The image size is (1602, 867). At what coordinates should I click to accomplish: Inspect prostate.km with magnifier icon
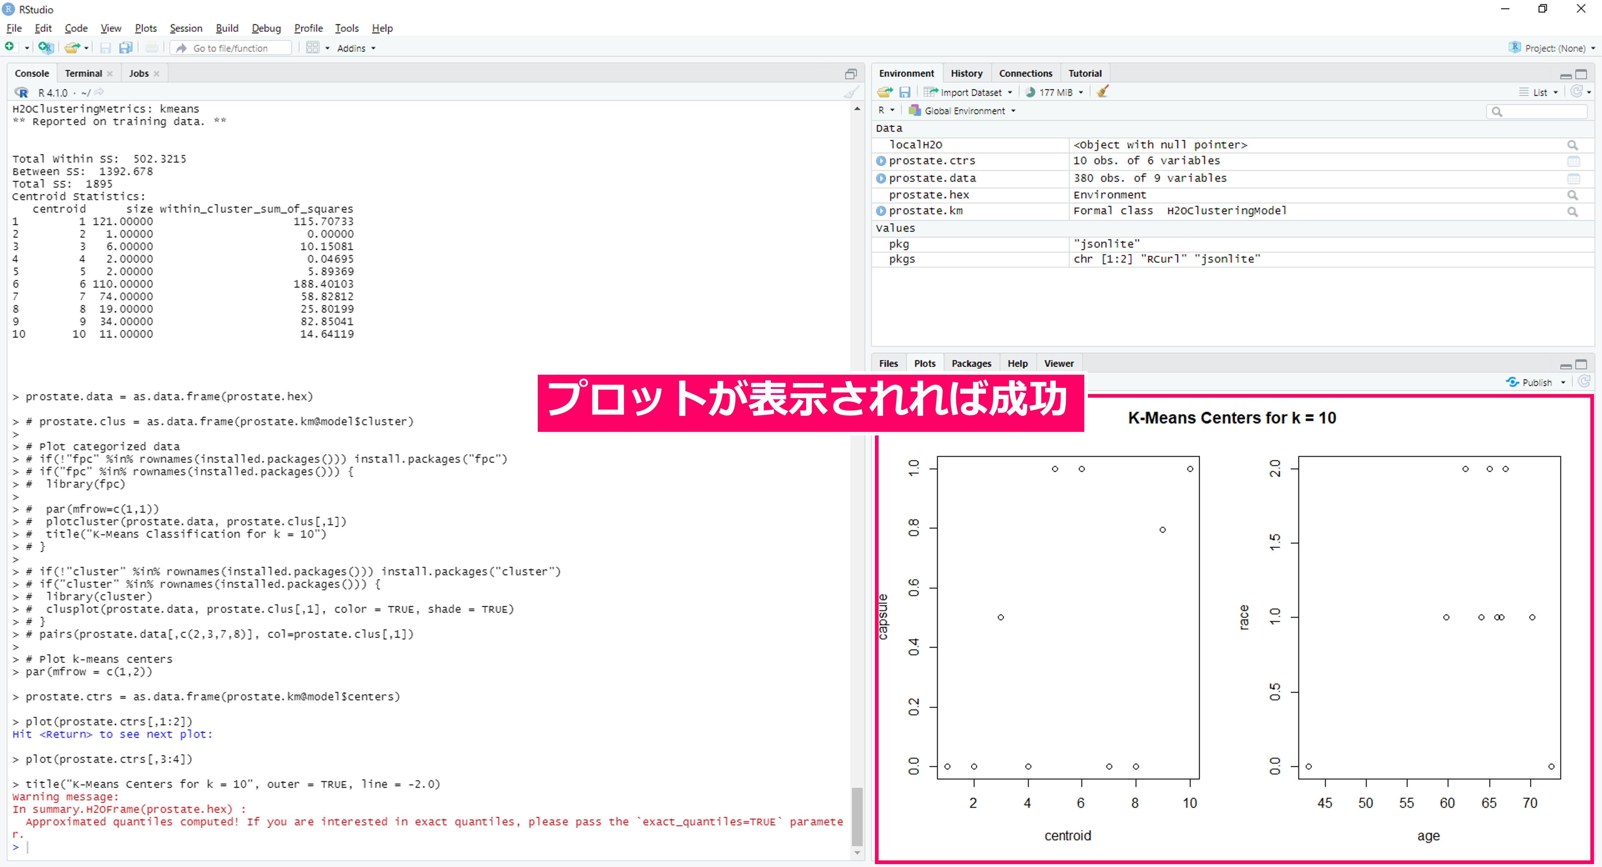(x=1573, y=211)
